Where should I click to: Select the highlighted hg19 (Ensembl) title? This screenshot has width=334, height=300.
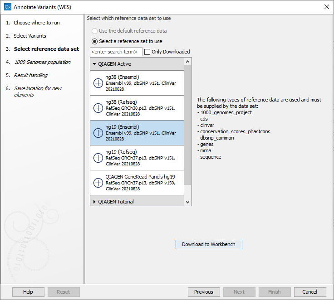tap(122, 127)
